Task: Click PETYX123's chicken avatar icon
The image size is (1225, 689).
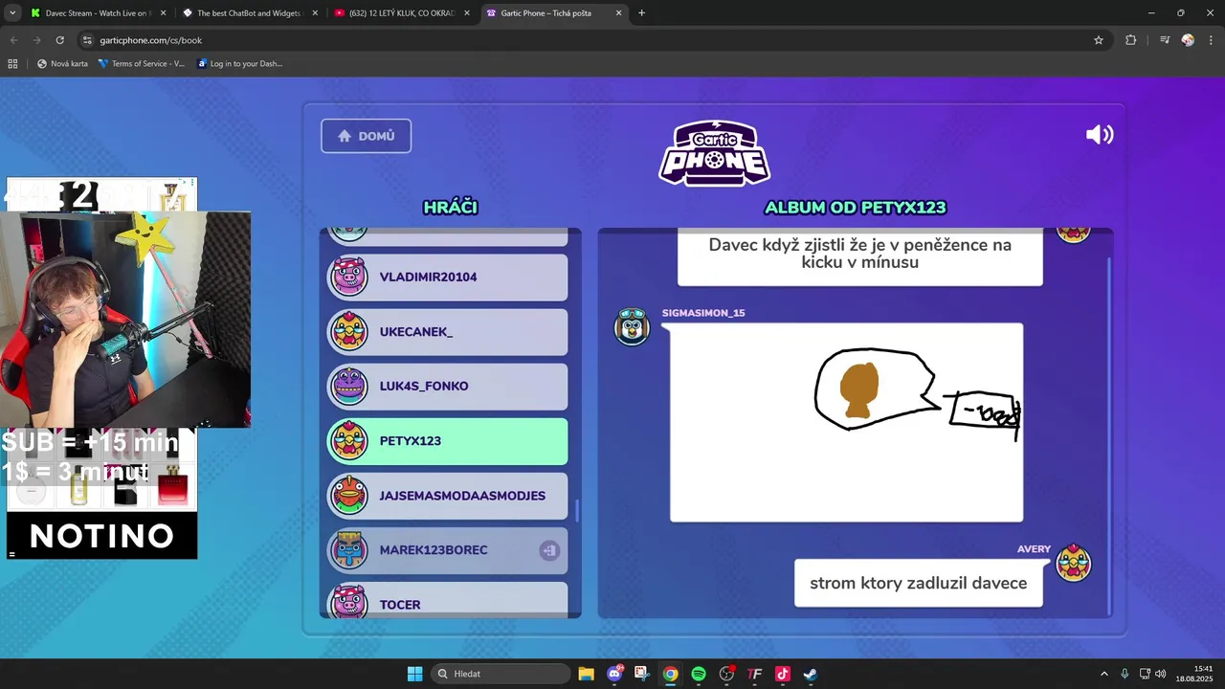Action: click(x=349, y=441)
